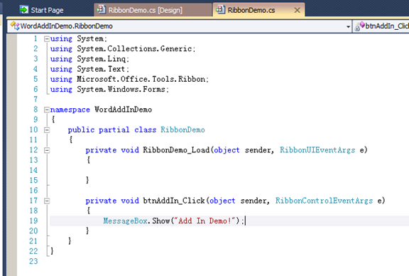The image size is (409, 276).
Task: Click the 'RibbonDemo_Load' method name
Action: (x=176, y=150)
